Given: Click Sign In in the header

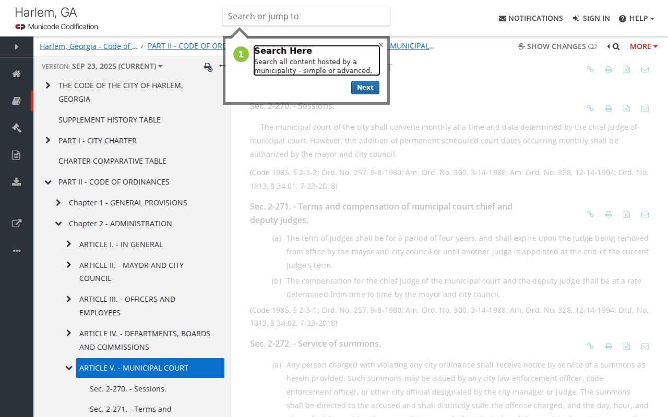Looking at the screenshot, I should pos(591,18).
